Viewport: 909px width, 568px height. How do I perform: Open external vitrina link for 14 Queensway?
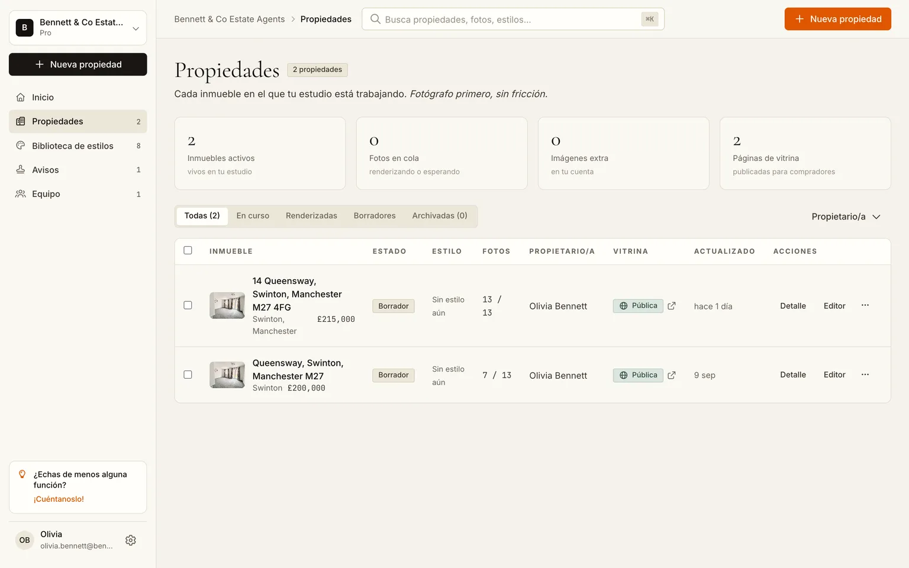(672, 306)
